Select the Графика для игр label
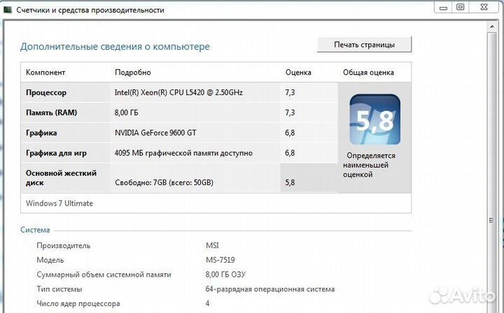504x313 pixels. (x=56, y=153)
